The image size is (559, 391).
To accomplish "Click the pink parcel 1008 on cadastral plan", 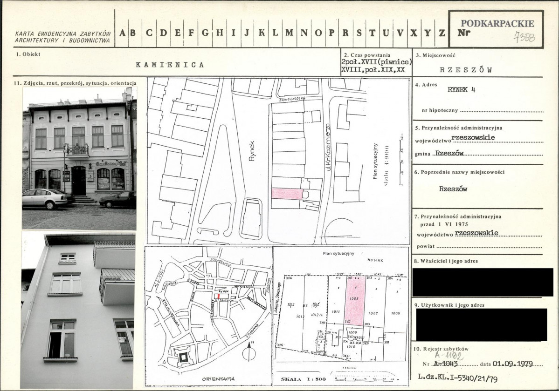I will pos(355,301).
